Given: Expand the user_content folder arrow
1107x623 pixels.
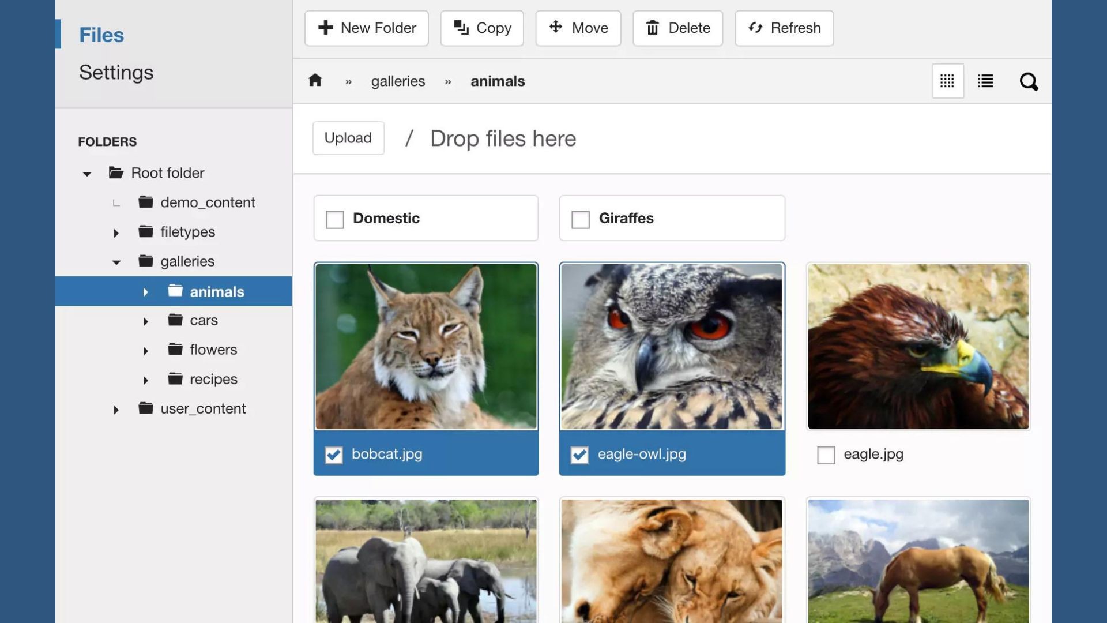Looking at the screenshot, I should [x=116, y=410].
